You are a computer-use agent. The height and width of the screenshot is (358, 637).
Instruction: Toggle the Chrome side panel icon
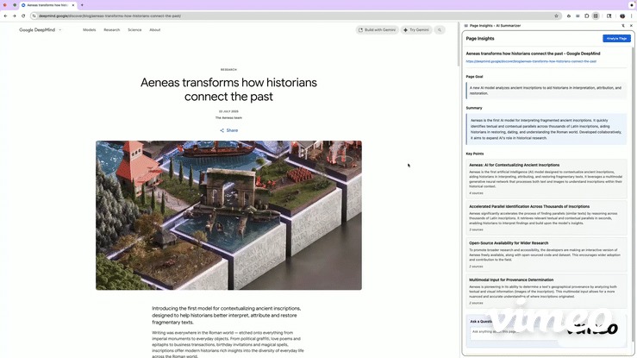pos(609,16)
